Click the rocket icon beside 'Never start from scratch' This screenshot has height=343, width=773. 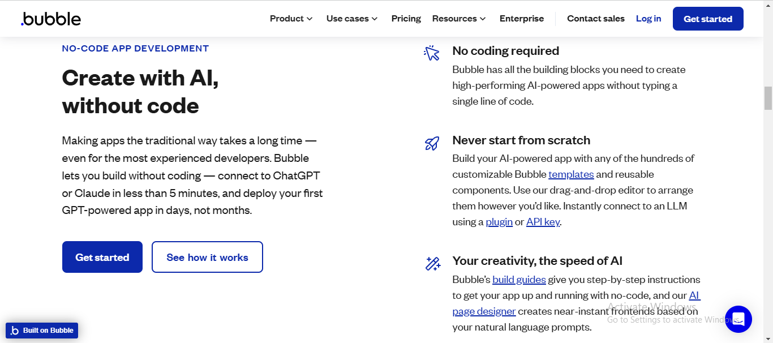[431, 143]
